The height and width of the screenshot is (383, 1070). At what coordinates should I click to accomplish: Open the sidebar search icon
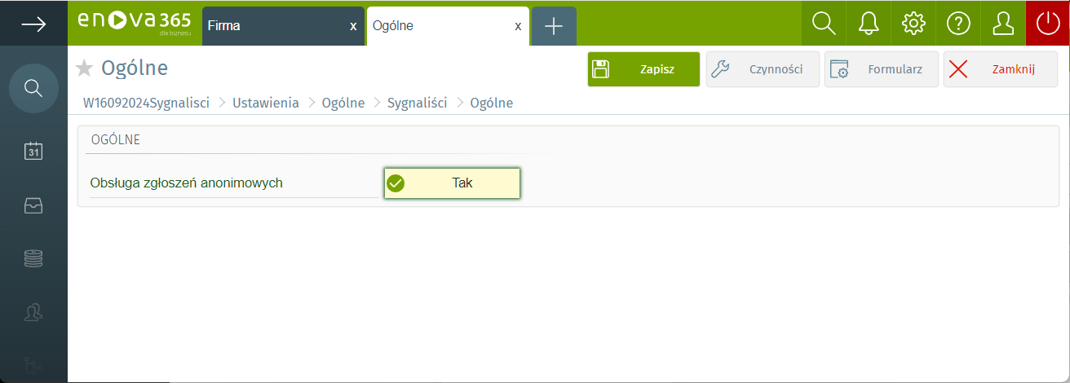33,88
